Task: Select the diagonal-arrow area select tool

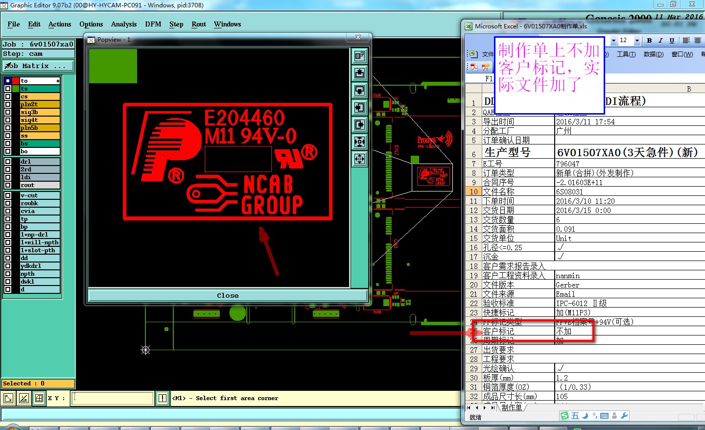Action: point(8,398)
